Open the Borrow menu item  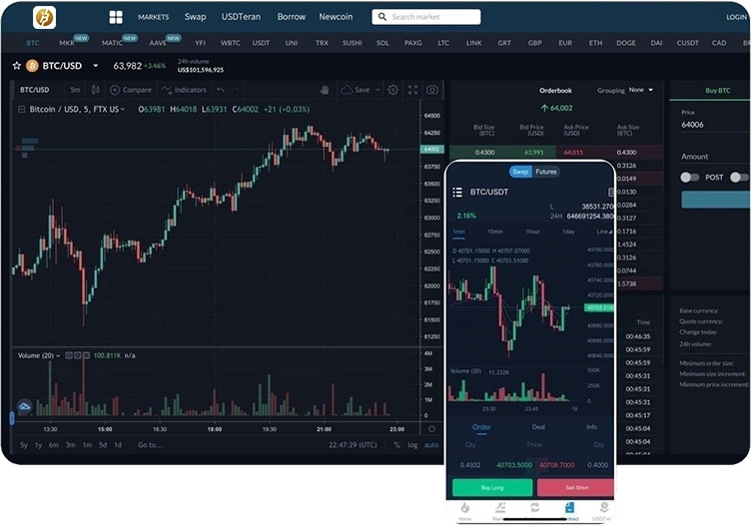click(292, 17)
